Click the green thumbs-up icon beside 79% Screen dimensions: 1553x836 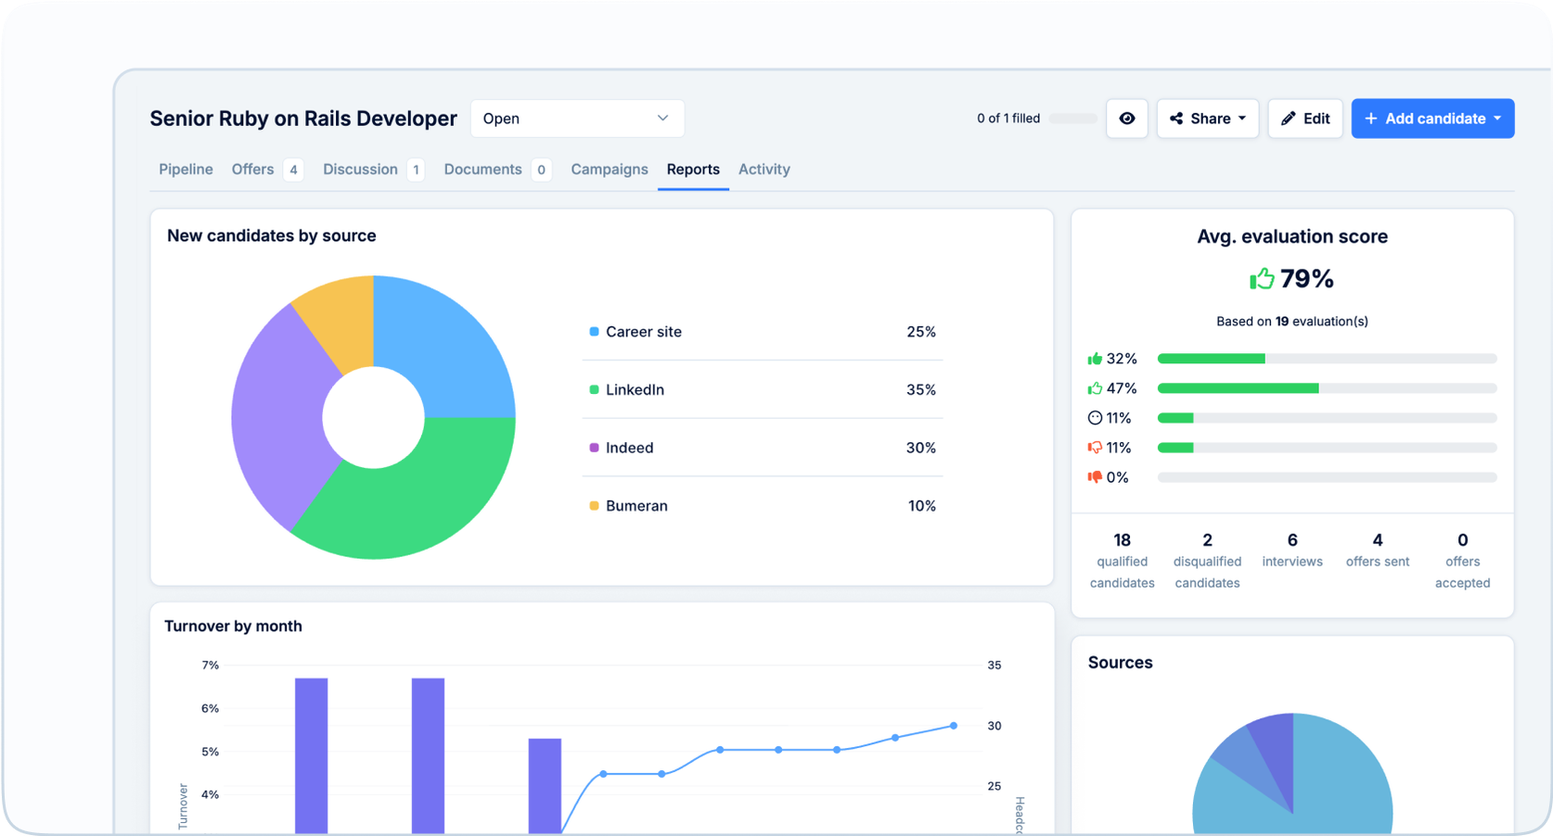(x=1262, y=278)
